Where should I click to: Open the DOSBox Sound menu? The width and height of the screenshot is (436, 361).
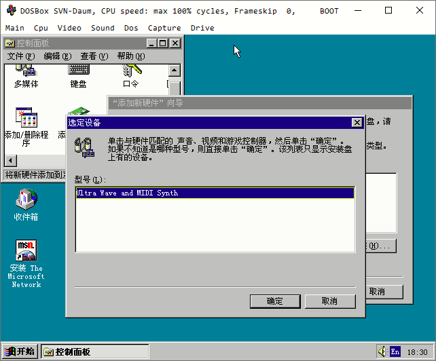coord(103,28)
